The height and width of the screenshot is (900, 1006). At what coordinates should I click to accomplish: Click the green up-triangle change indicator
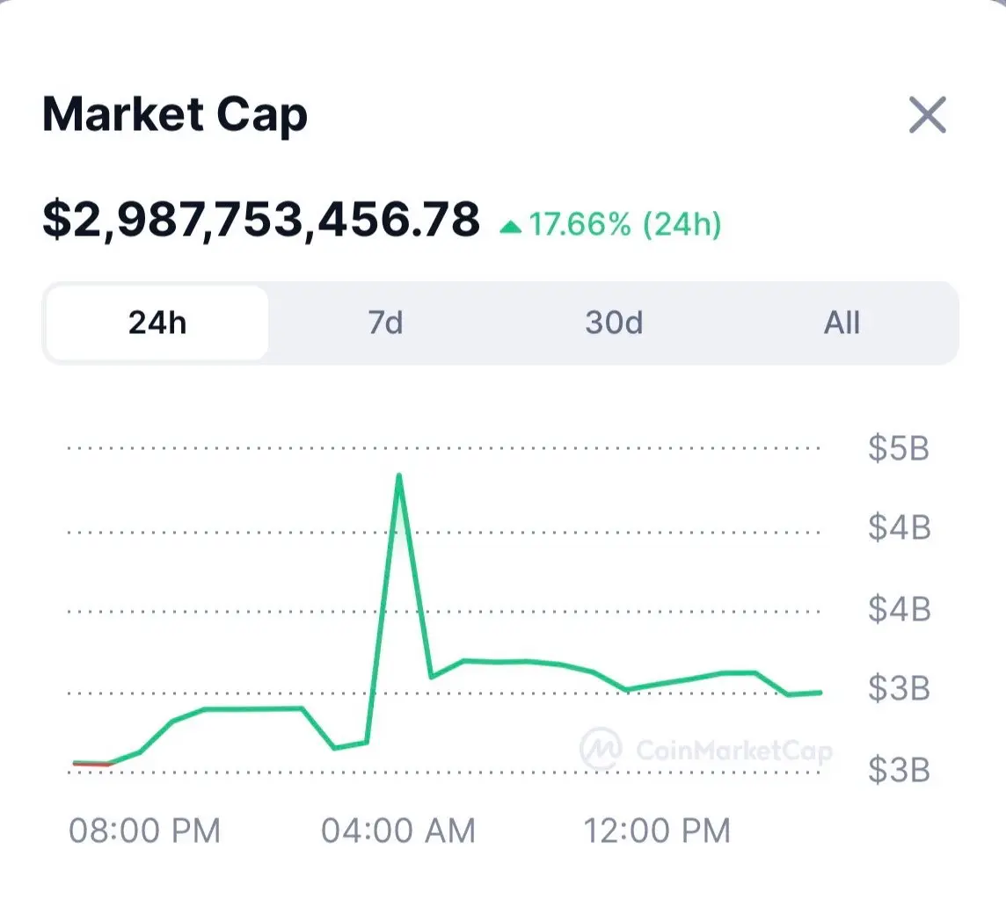(510, 228)
